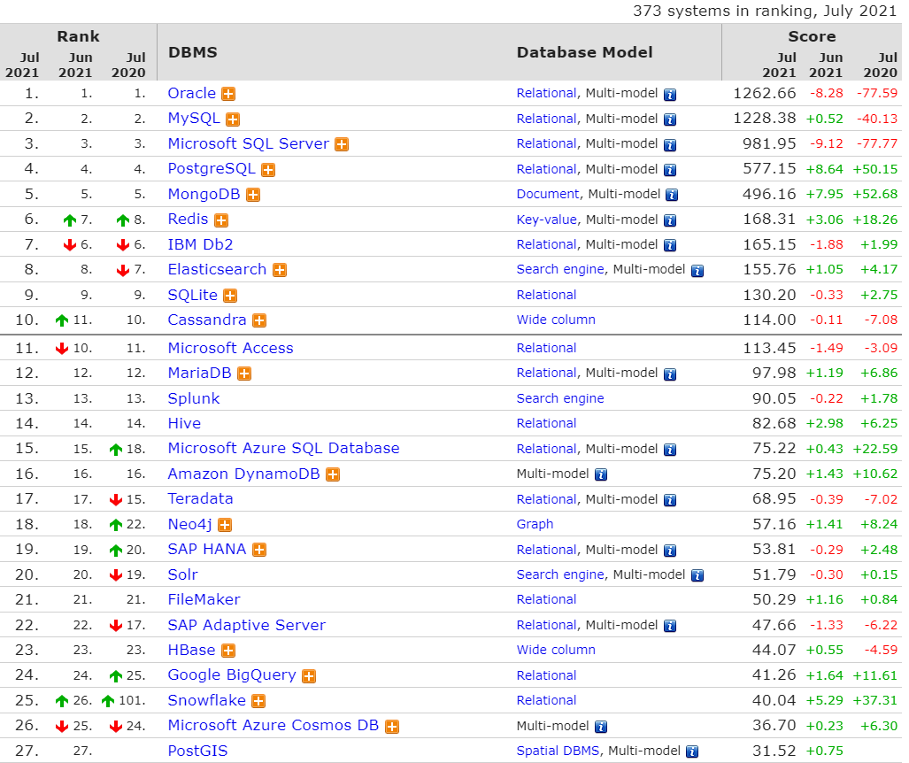
Task: Click the plus icon next to Cassandra
Action: click(259, 320)
